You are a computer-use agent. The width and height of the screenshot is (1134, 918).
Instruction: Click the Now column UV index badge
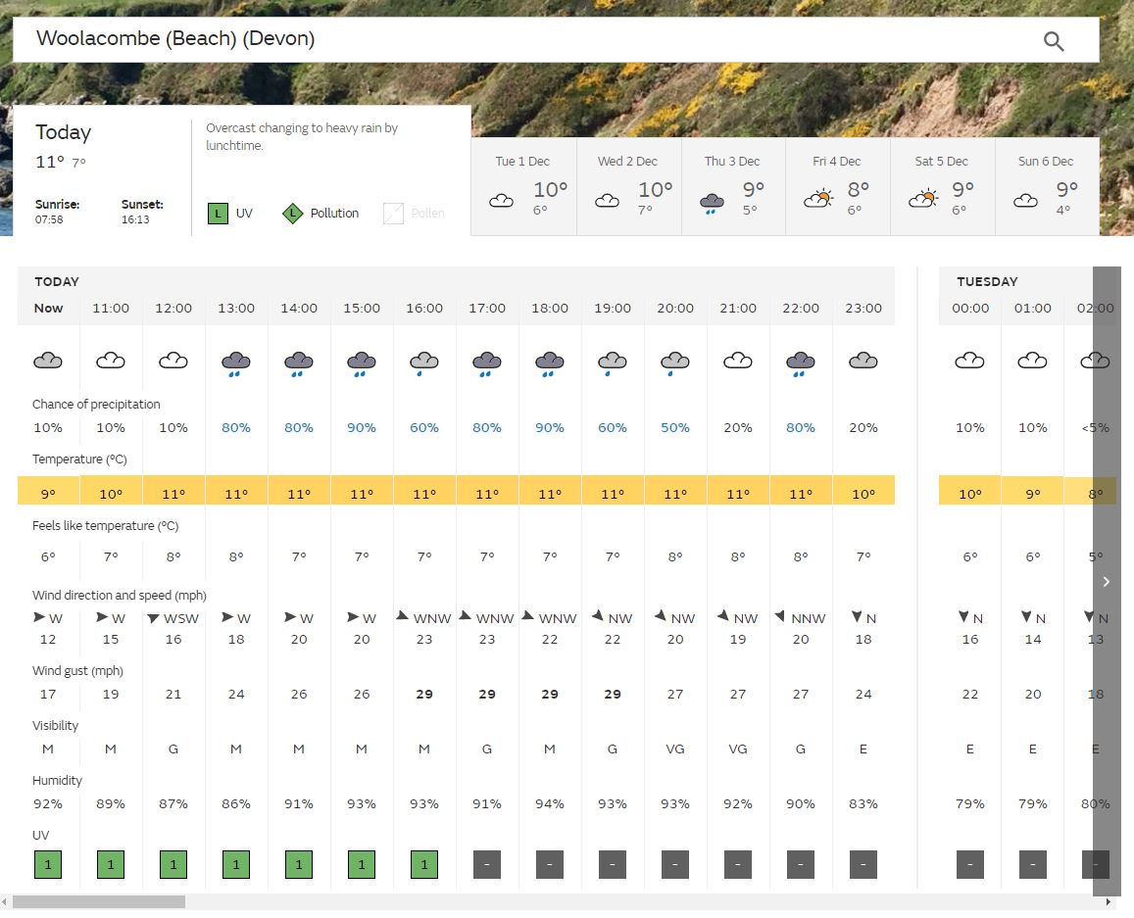[x=48, y=864]
